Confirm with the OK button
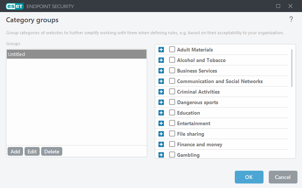This screenshot has width=302, height=188. point(249,177)
